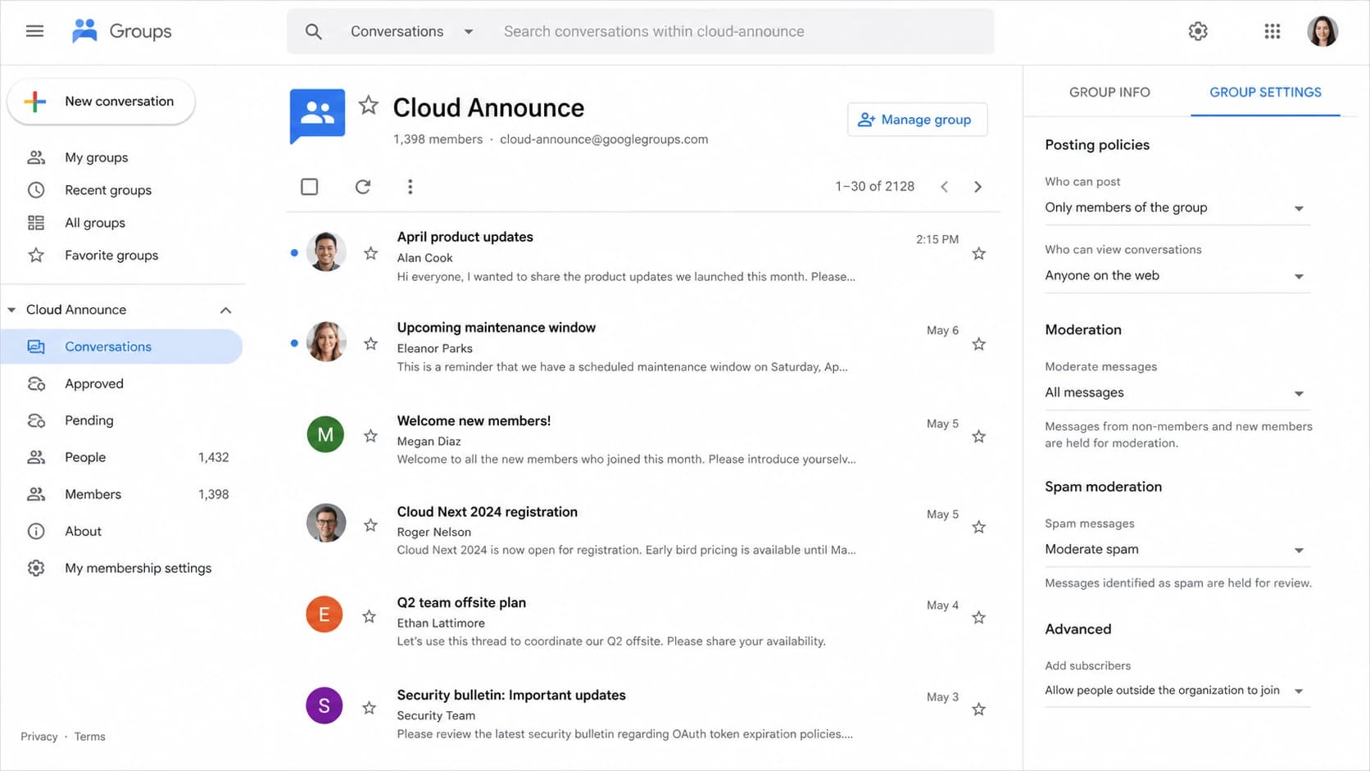Open the main hamburger menu
Viewport: 1370px width, 771px height.
[x=34, y=31]
